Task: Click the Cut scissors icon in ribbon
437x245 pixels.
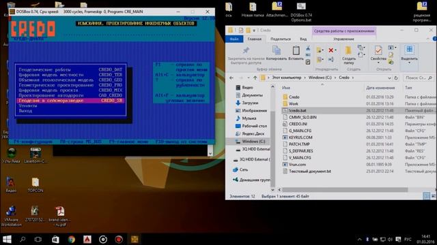Action: tap(308, 48)
